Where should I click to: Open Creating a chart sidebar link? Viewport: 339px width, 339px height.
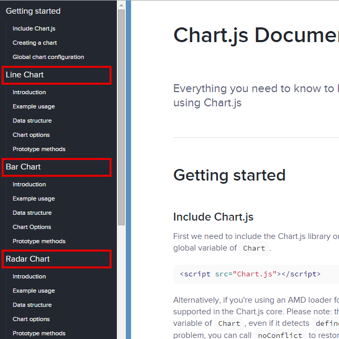coord(35,43)
